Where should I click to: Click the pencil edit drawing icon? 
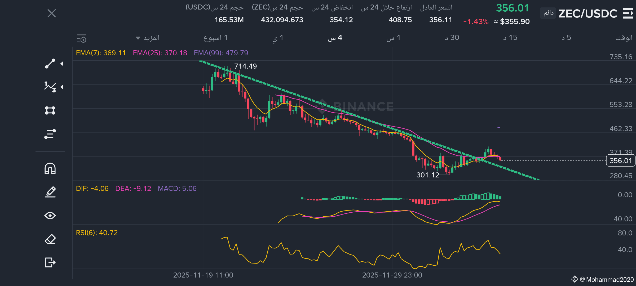(50, 192)
